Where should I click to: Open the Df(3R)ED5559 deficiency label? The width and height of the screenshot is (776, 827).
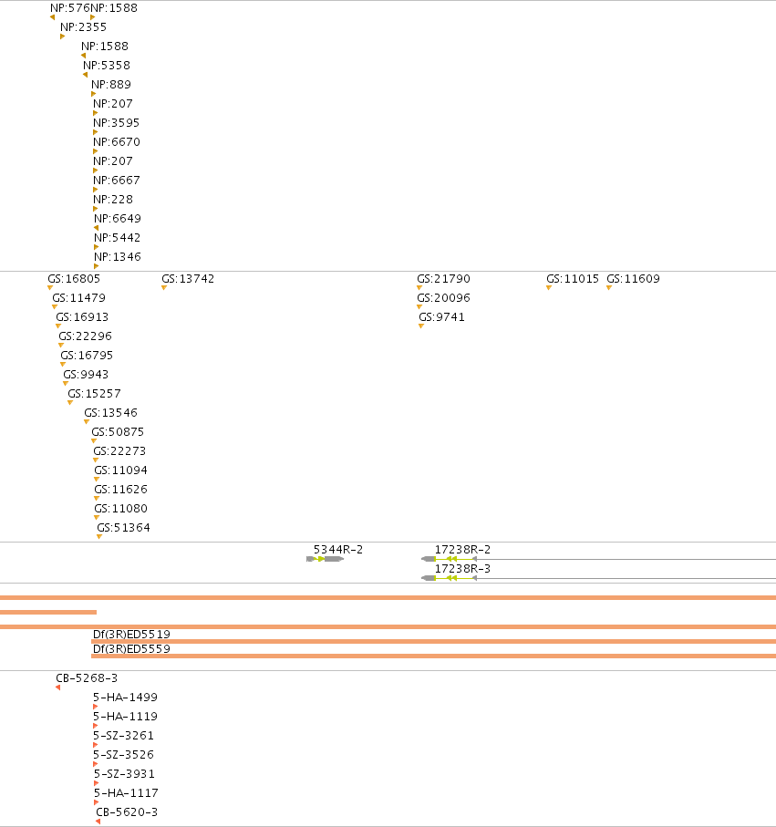pos(131,649)
